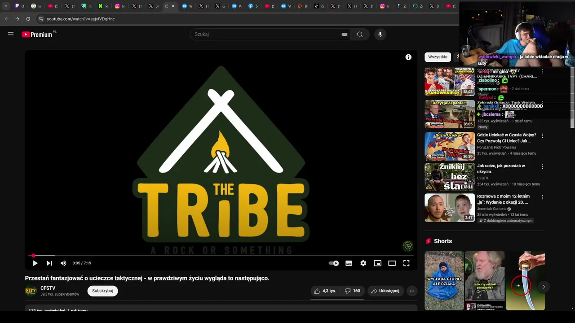Close the active YouTube browser tab
The image size is (575, 323).
tap(173, 6)
